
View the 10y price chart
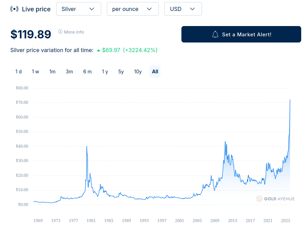[138, 71]
